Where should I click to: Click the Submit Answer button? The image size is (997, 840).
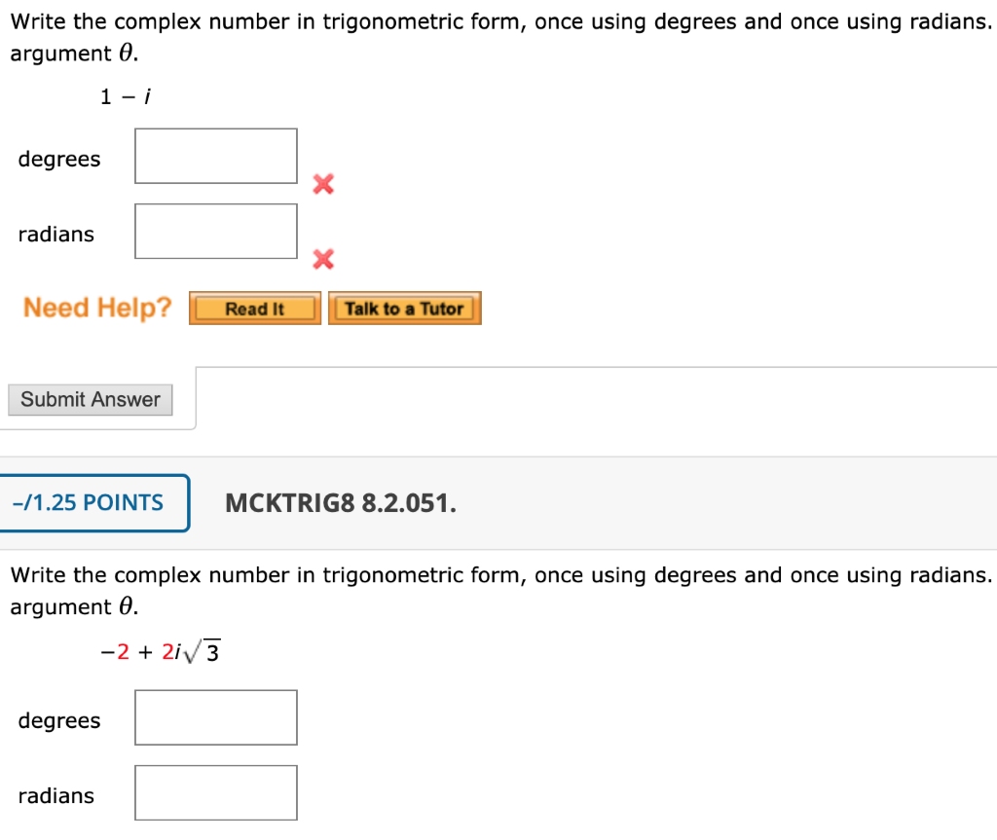[x=90, y=399]
